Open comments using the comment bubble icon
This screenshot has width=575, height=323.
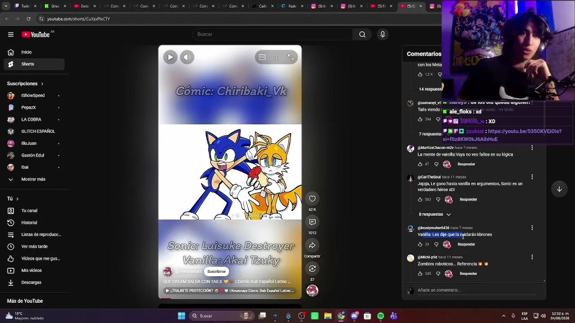click(x=312, y=222)
